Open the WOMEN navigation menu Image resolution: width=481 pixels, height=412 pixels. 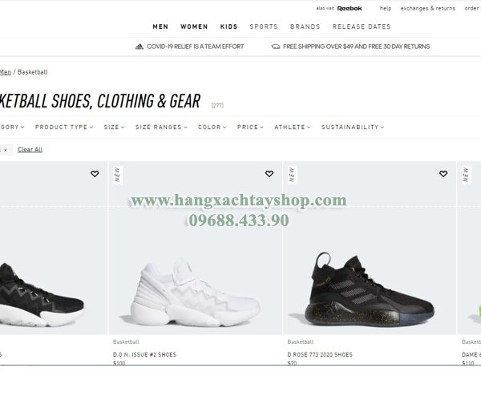[194, 26]
